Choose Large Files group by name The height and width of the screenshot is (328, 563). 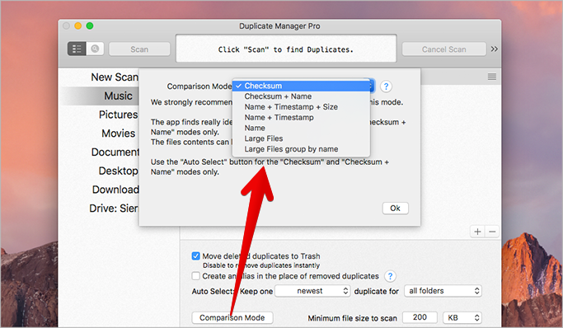click(x=301, y=149)
